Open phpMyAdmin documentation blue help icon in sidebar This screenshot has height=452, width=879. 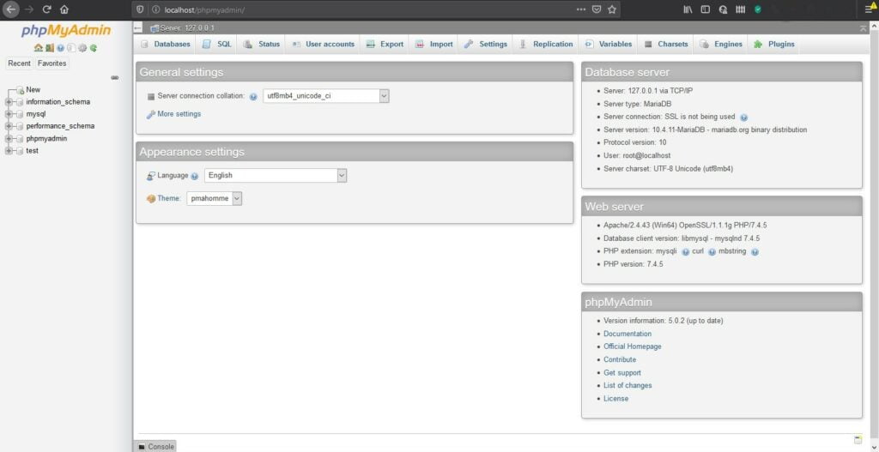pos(61,48)
